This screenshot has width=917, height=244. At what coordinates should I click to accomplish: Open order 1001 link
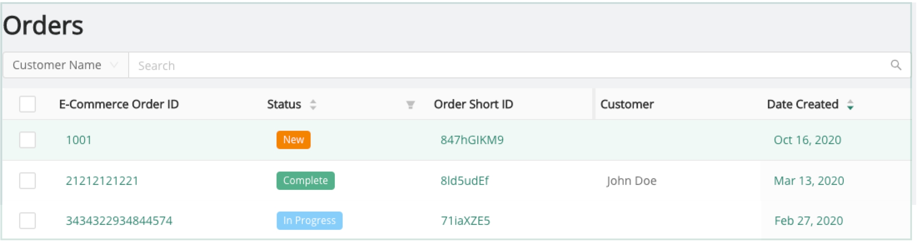79,140
